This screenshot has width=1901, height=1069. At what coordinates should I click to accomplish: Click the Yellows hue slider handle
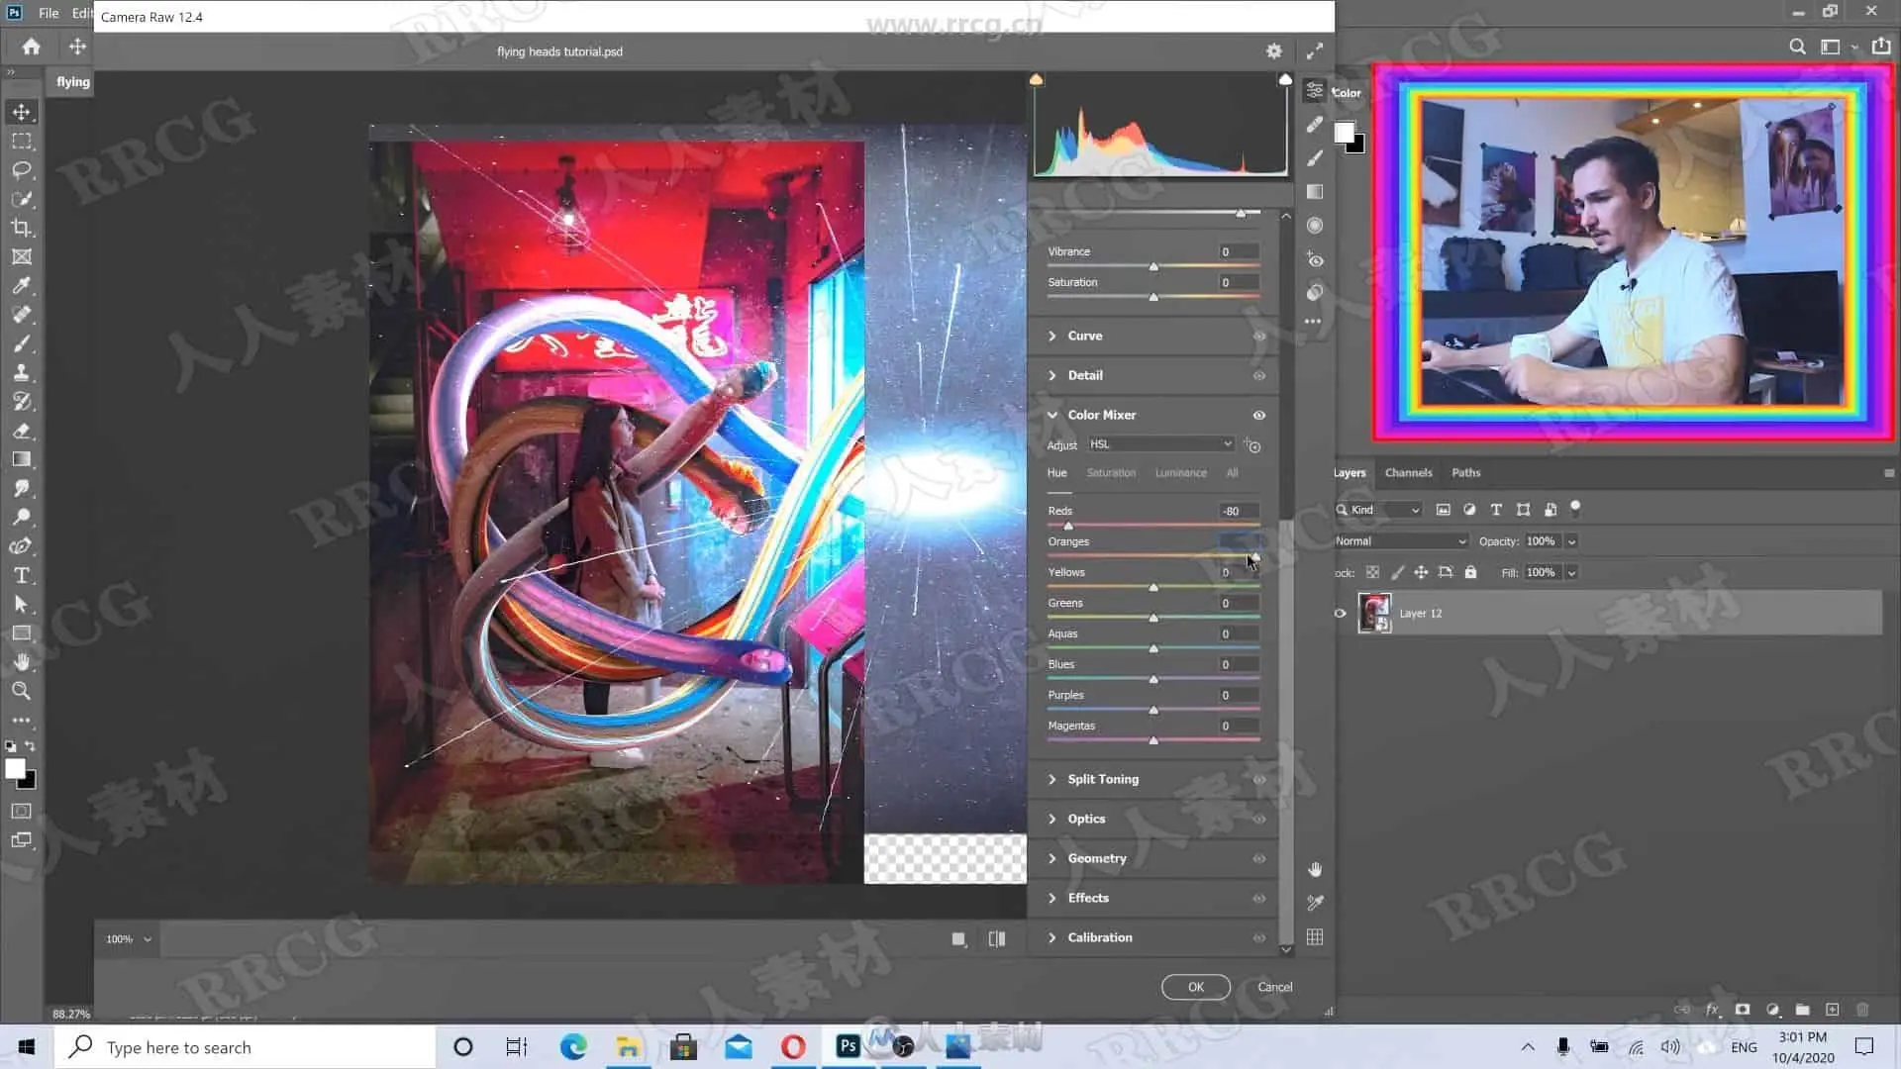click(x=1153, y=588)
